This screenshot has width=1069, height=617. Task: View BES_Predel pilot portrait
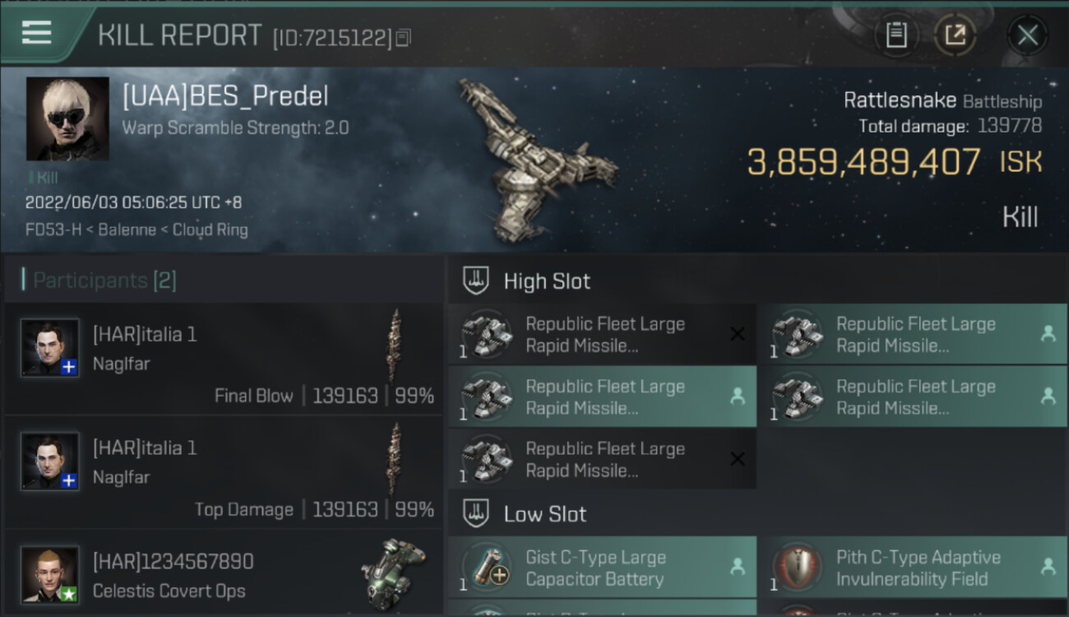[x=67, y=118]
